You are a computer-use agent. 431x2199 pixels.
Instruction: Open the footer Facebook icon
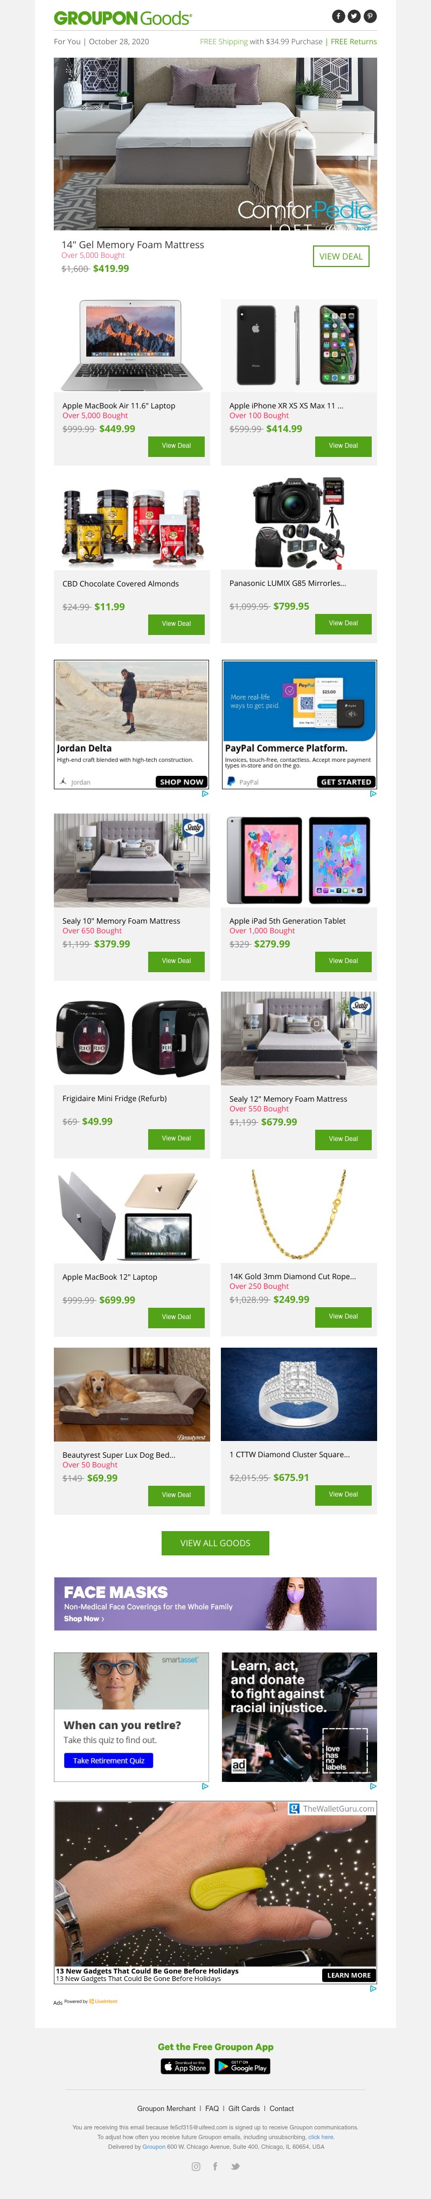(214, 2166)
